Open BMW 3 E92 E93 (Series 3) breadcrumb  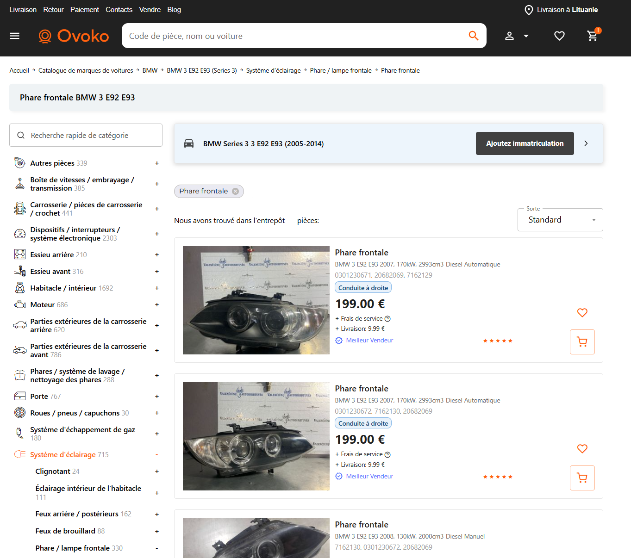(202, 70)
